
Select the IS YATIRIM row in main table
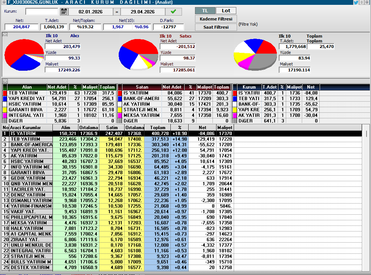(x=182, y=134)
